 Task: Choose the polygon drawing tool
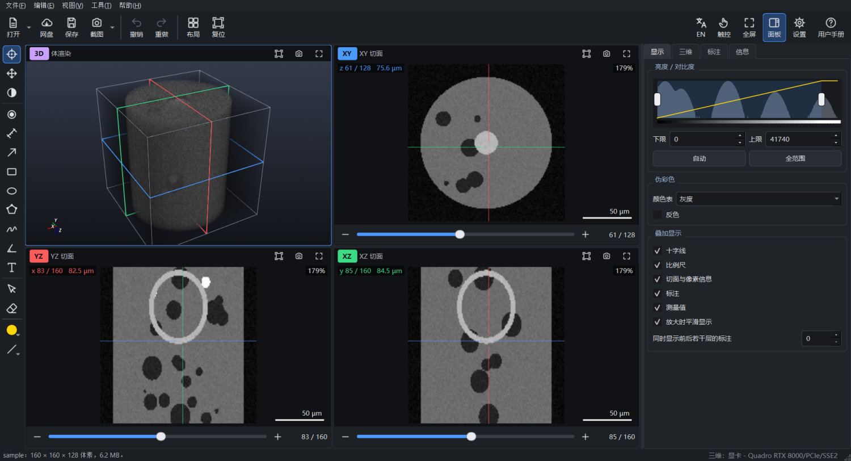pos(11,209)
